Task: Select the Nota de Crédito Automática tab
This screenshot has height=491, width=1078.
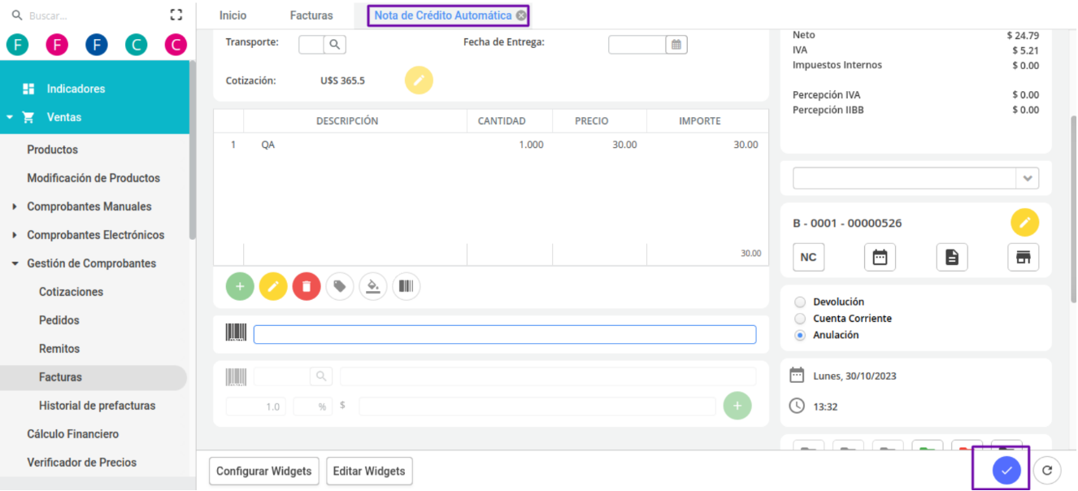Action: (x=443, y=15)
